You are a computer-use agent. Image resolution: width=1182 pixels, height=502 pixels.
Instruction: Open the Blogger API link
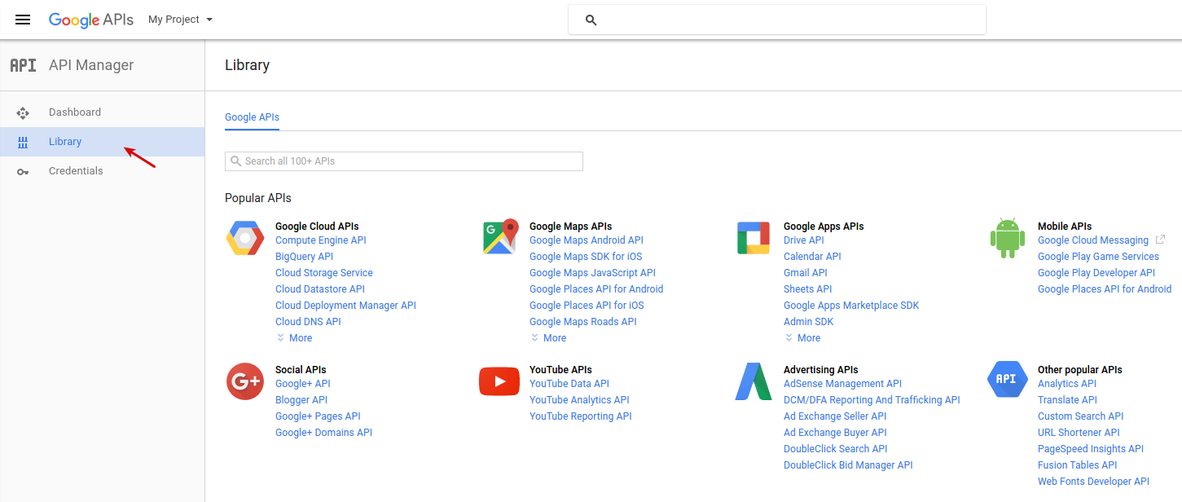301,400
